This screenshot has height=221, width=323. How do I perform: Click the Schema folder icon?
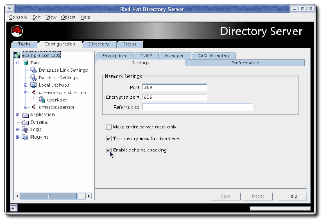click(x=26, y=122)
